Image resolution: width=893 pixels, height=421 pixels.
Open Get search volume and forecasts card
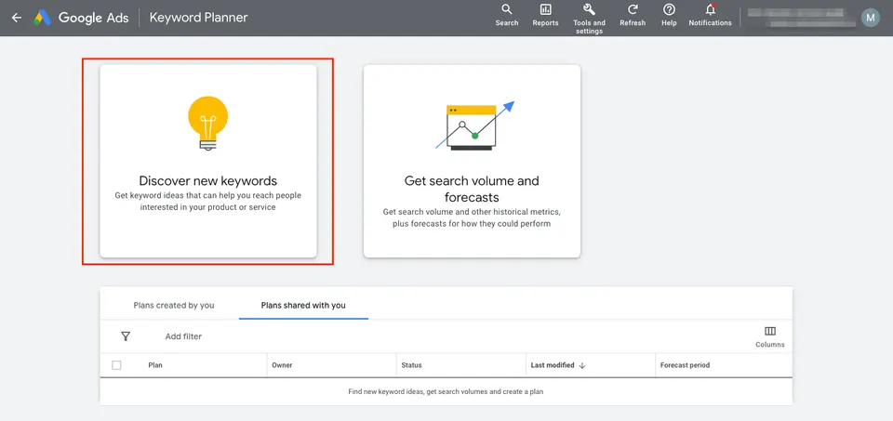pos(473,161)
